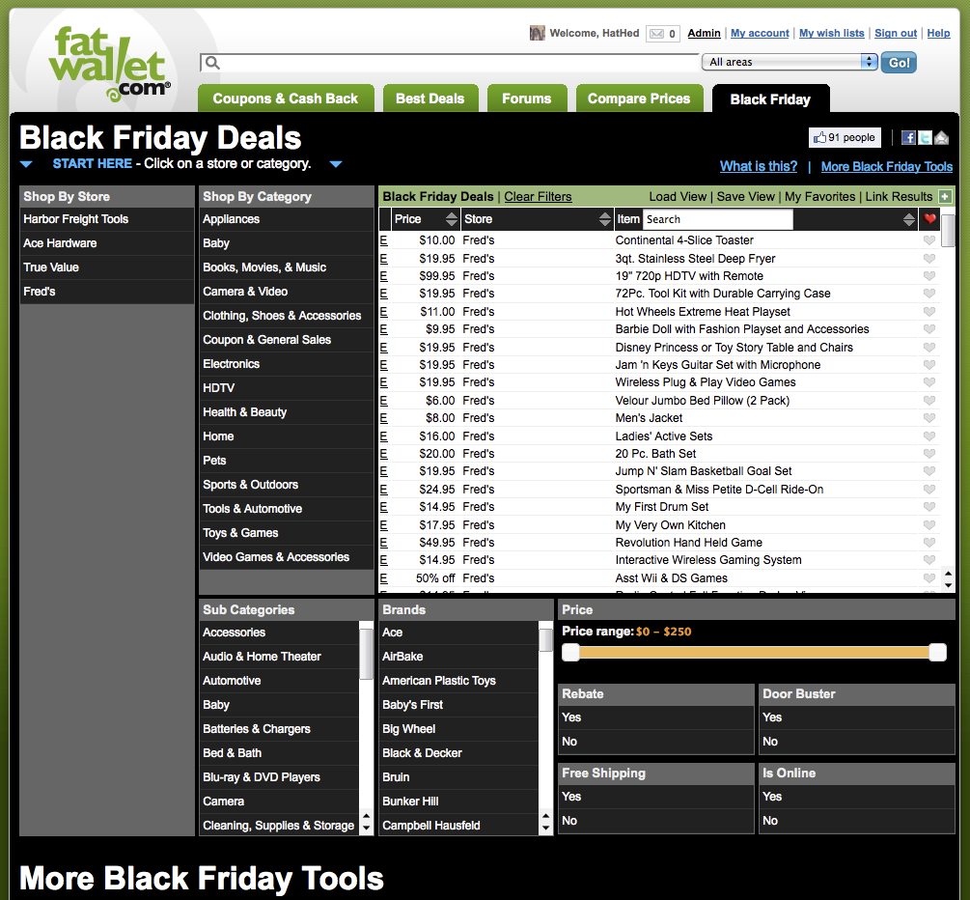The image size is (970, 900).
Task: Click the Brands list scroll arrows
Action: click(x=545, y=822)
